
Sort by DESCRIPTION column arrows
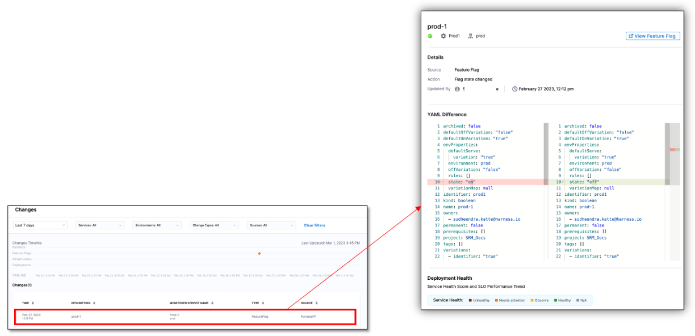pyautogui.click(x=94, y=303)
